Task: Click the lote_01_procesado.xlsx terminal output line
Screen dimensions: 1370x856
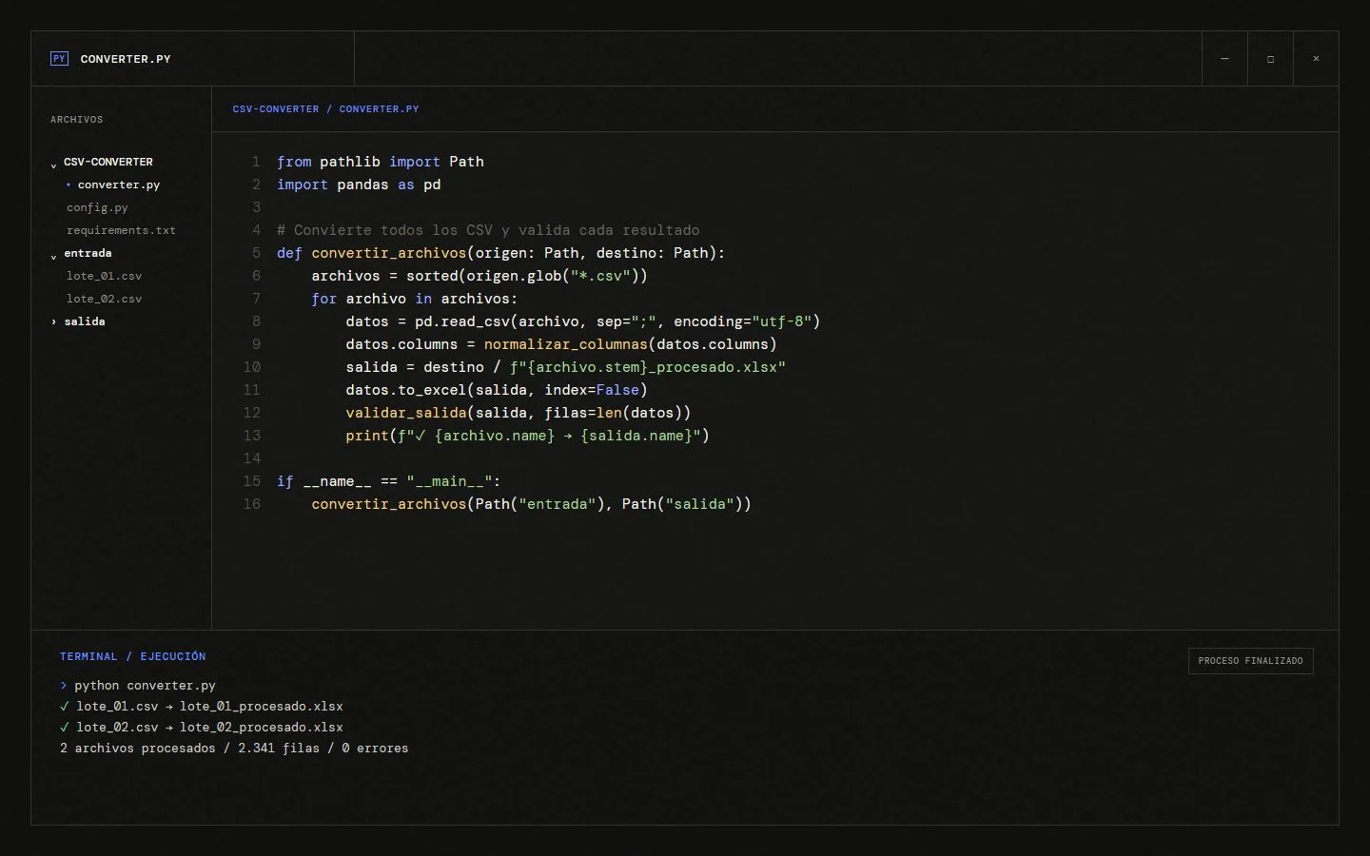Action: click(202, 706)
